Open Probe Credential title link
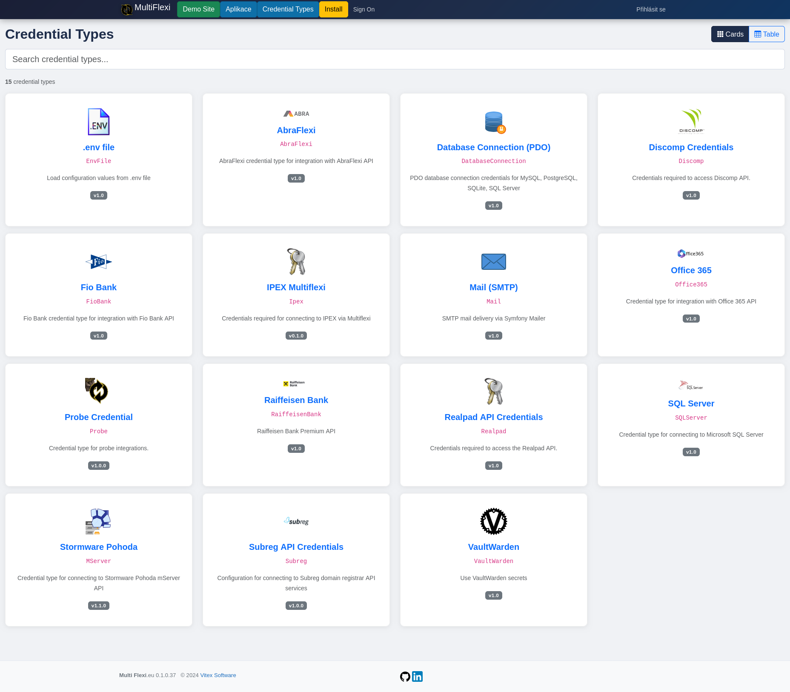790x692 pixels. 99,417
